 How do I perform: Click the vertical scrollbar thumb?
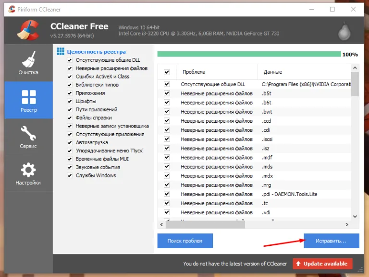point(355,84)
